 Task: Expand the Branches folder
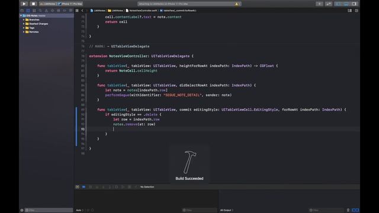click(x=24, y=20)
